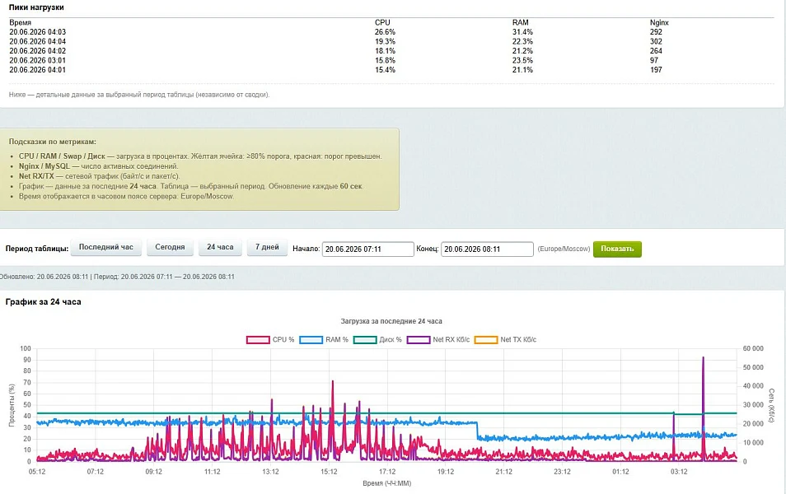This screenshot has height=494, width=786.
Task: Select the 'Сегодня' period button
Action: (x=170, y=248)
